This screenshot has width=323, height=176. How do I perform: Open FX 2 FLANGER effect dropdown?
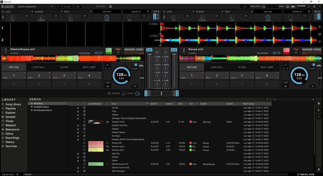209,12
